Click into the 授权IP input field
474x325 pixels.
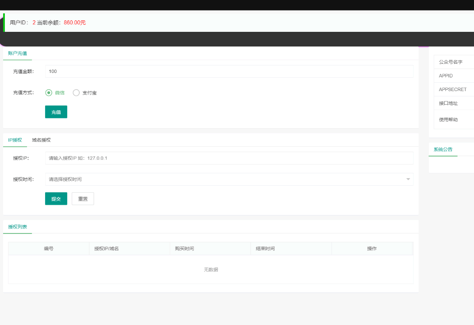(229, 158)
